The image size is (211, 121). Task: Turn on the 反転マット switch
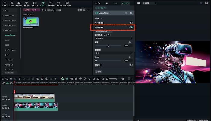(131, 65)
